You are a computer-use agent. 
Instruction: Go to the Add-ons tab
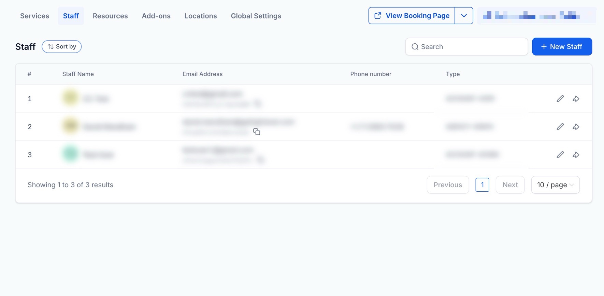click(156, 16)
